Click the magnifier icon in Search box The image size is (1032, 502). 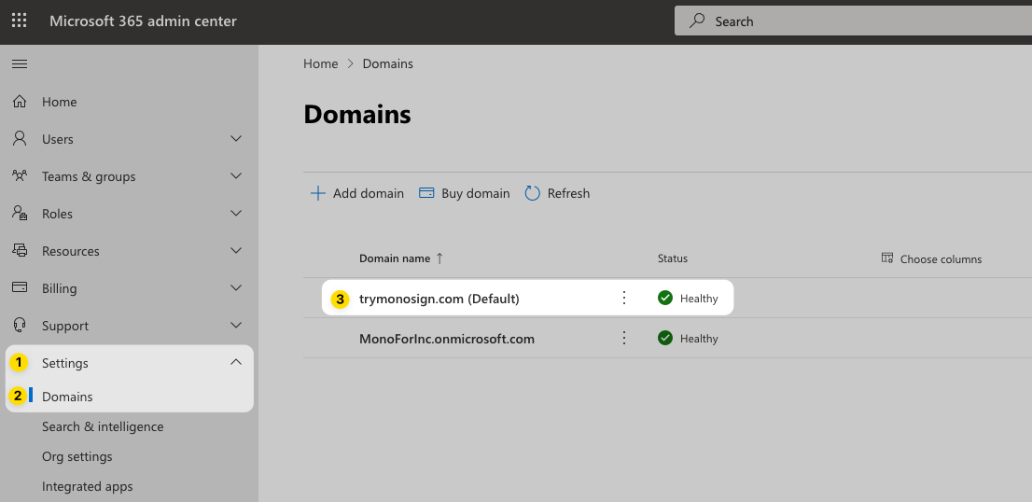pyautogui.click(x=696, y=21)
